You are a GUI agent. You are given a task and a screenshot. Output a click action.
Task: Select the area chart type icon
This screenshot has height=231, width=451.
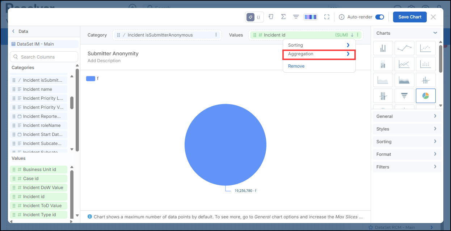[383, 80]
